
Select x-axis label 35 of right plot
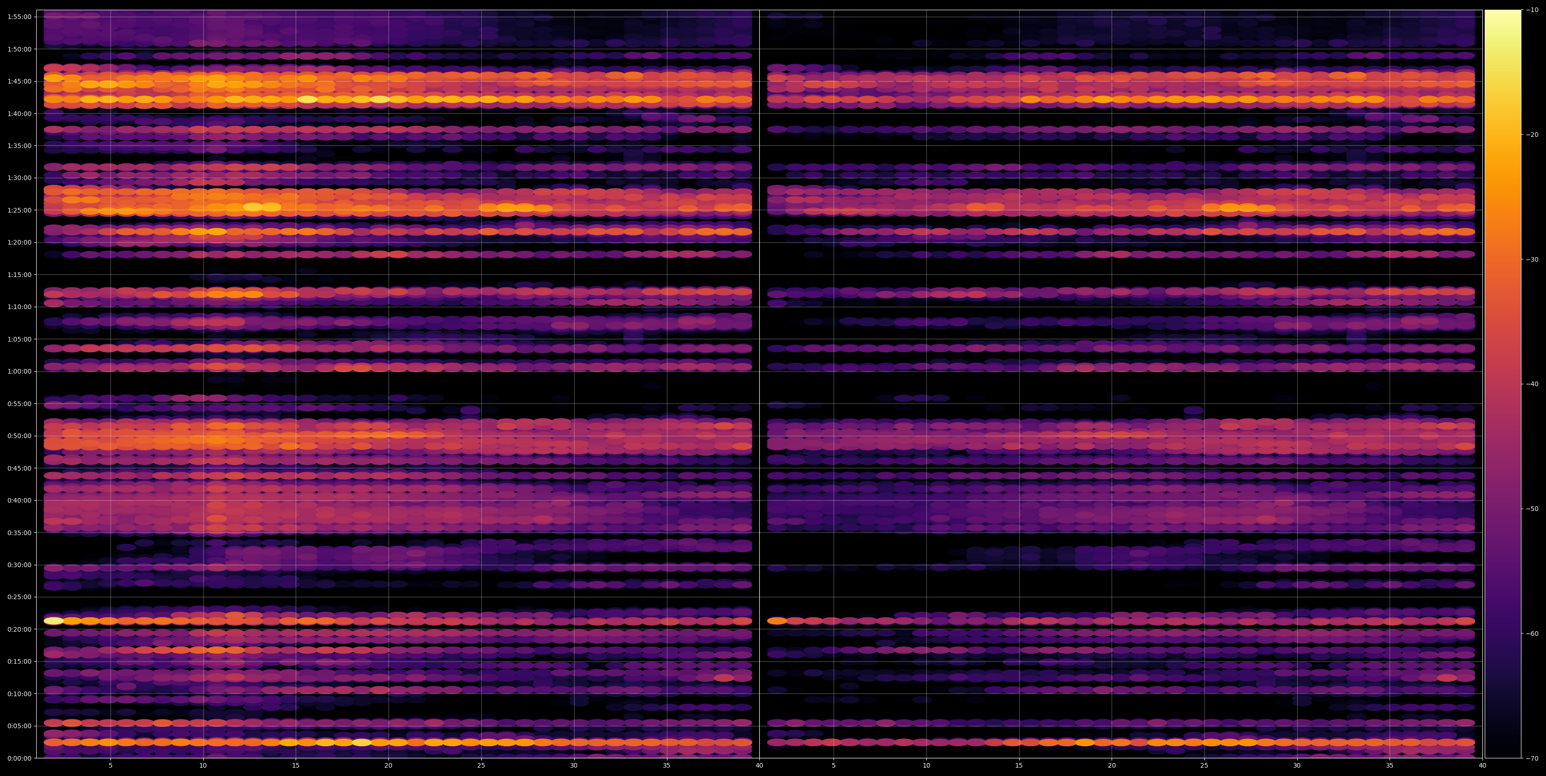(x=1390, y=766)
